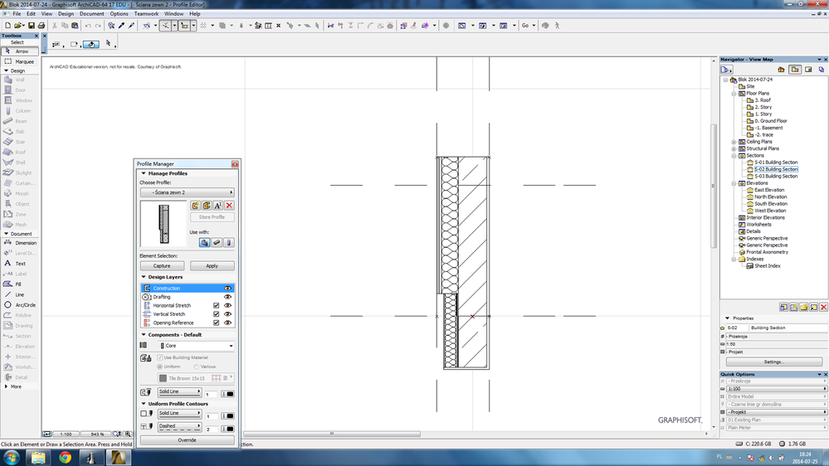Uncheck the Horizontal Stretch checkbox
829x466 pixels.
click(x=217, y=305)
